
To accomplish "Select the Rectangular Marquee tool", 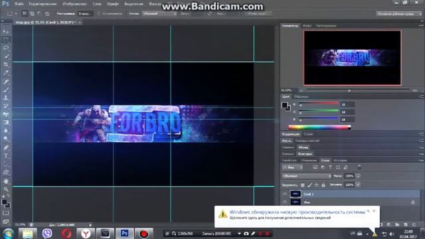I will (6, 40).
